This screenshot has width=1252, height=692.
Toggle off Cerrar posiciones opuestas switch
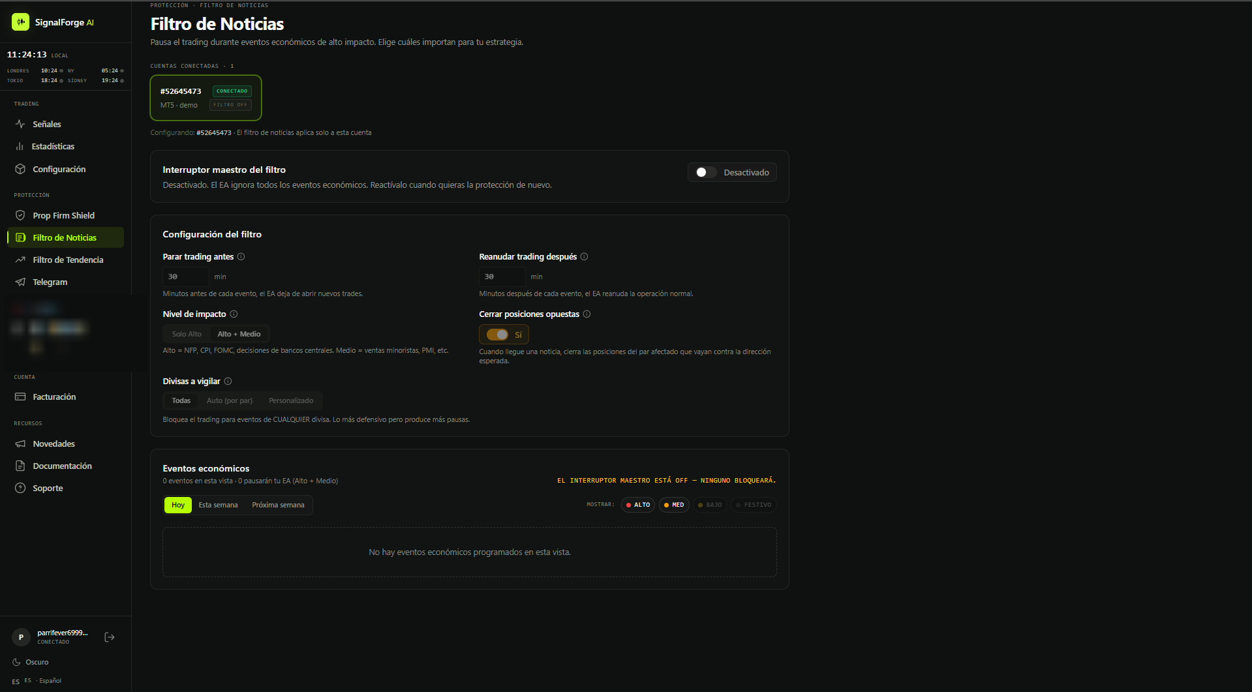pos(497,335)
